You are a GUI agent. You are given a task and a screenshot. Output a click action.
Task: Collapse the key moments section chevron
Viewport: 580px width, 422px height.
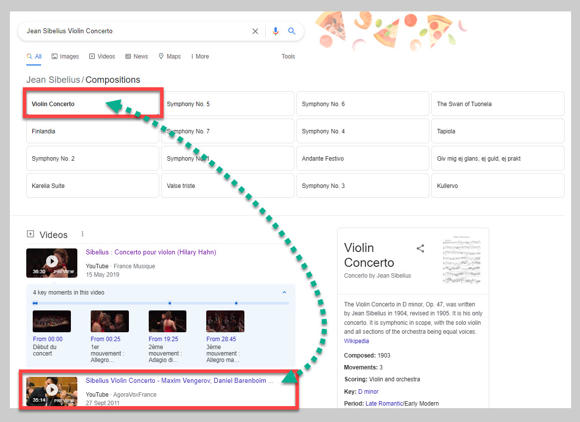(x=285, y=293)
